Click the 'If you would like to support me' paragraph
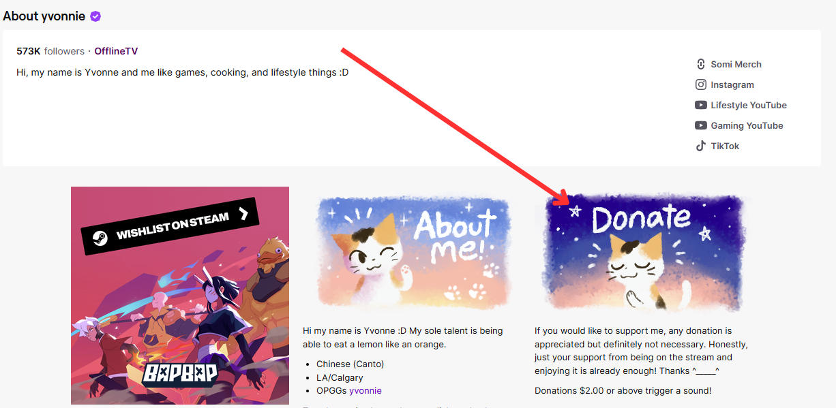This screenshot has height=408, width=836. [x=641, y=351]
